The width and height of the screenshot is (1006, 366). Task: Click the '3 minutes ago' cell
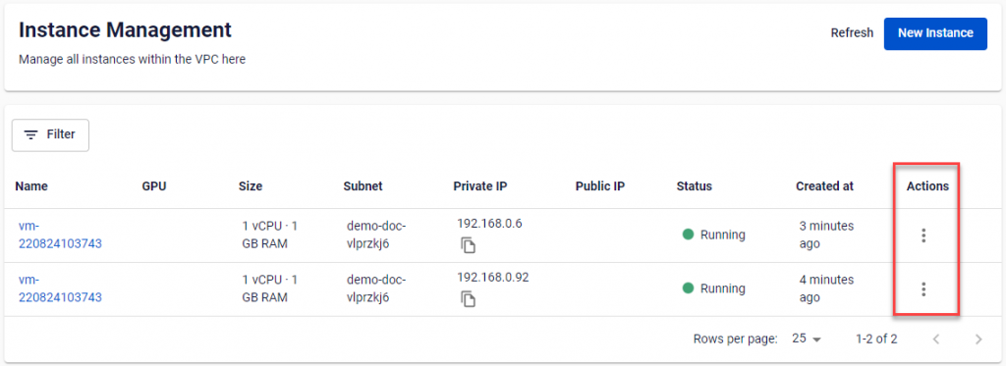pos(826,235)
